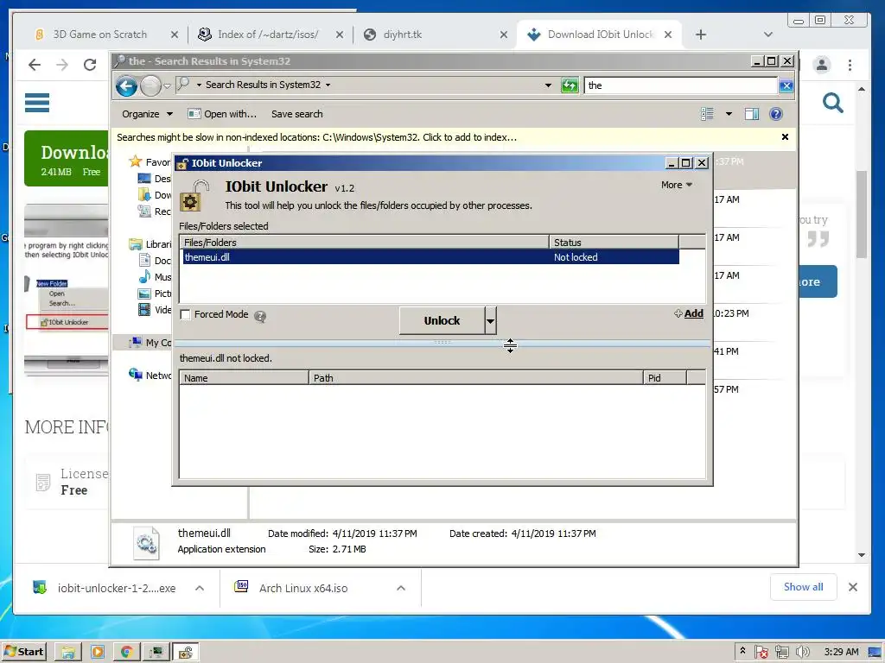Click Save search in Explorer toolbar
Image resolution: width=885 pixels, height=663 pixels.
[x=297, y=114]
